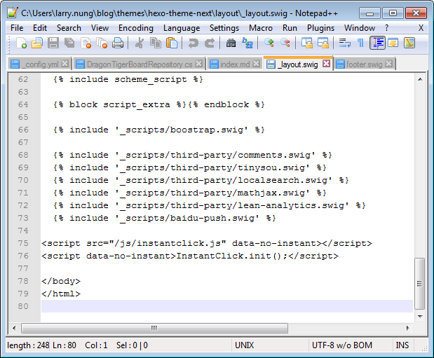Open the Edit menu
The height and width of the screenshot is (358, 434).
[x=40, y=28]
